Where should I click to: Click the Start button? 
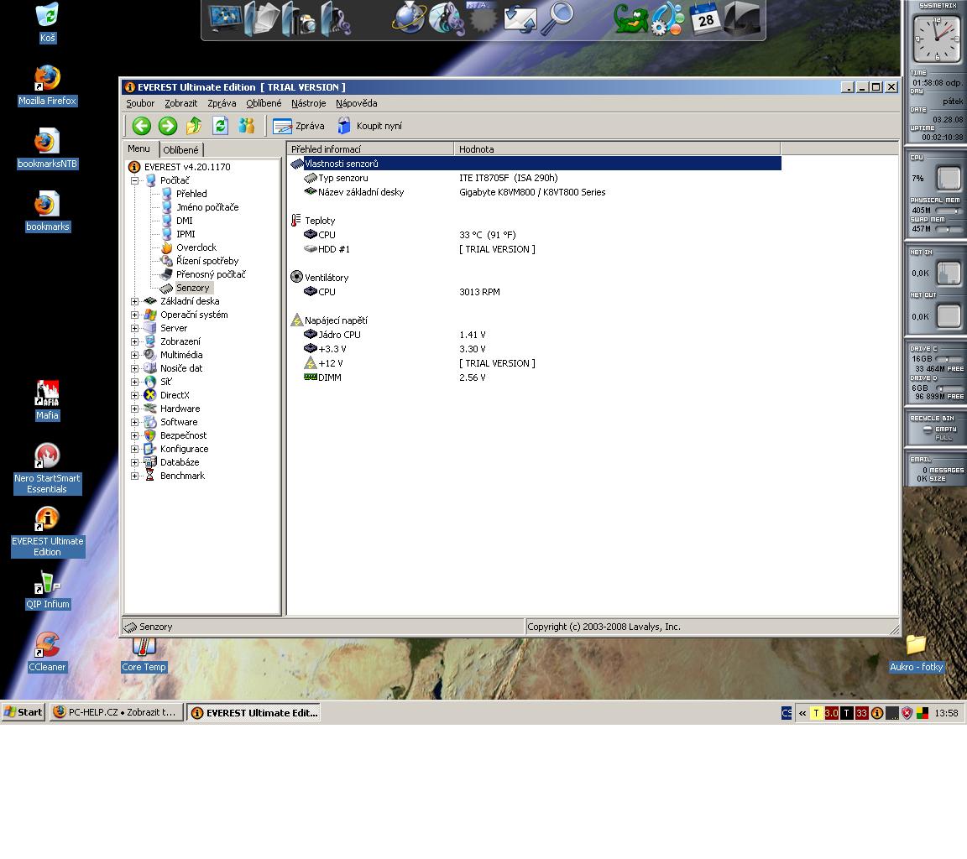[24, 712]
